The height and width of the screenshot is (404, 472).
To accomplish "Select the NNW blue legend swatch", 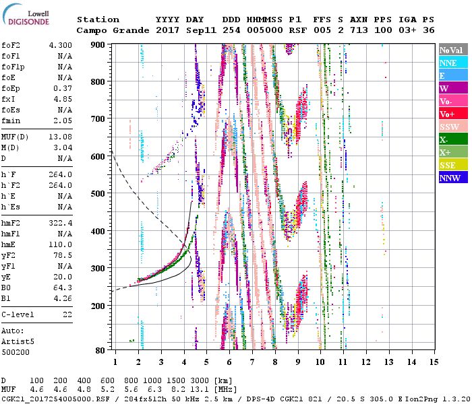I will click(453, 177).
